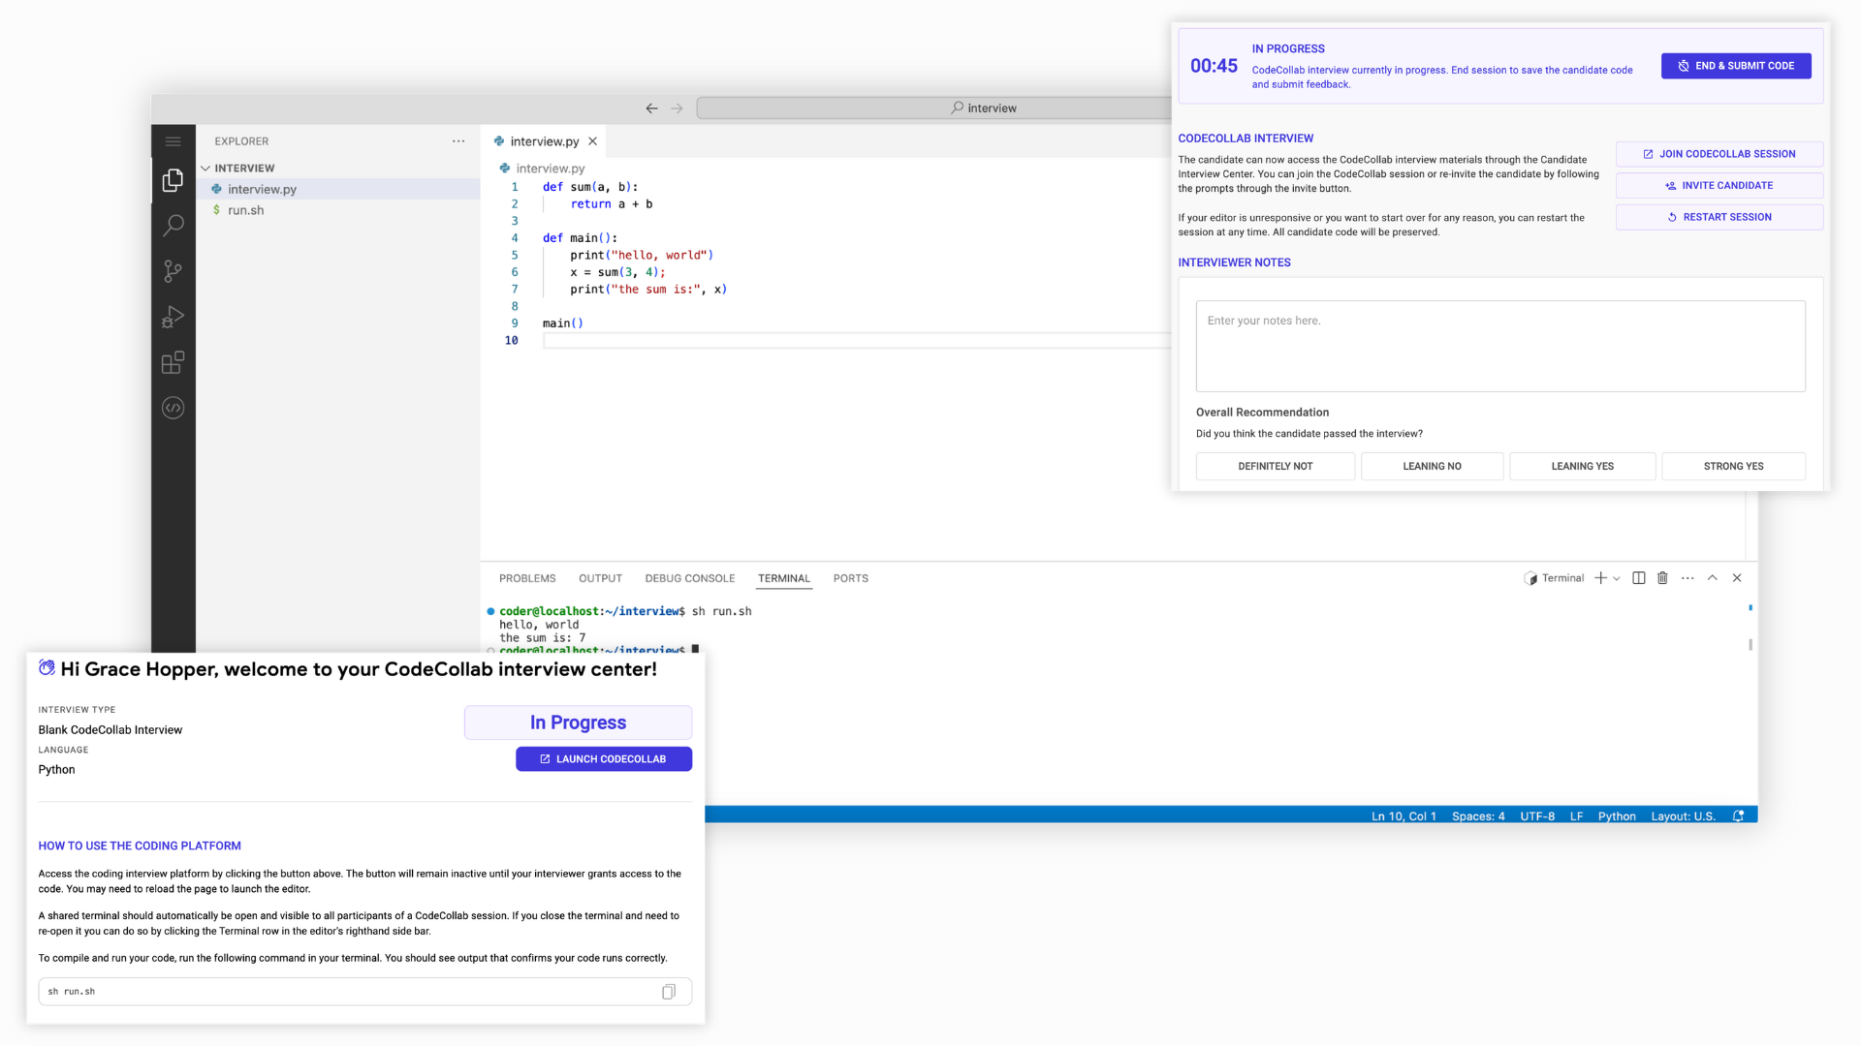Select the Explorer files icon
This screenshot has width=1861, height=1046.
coord(173,179)
